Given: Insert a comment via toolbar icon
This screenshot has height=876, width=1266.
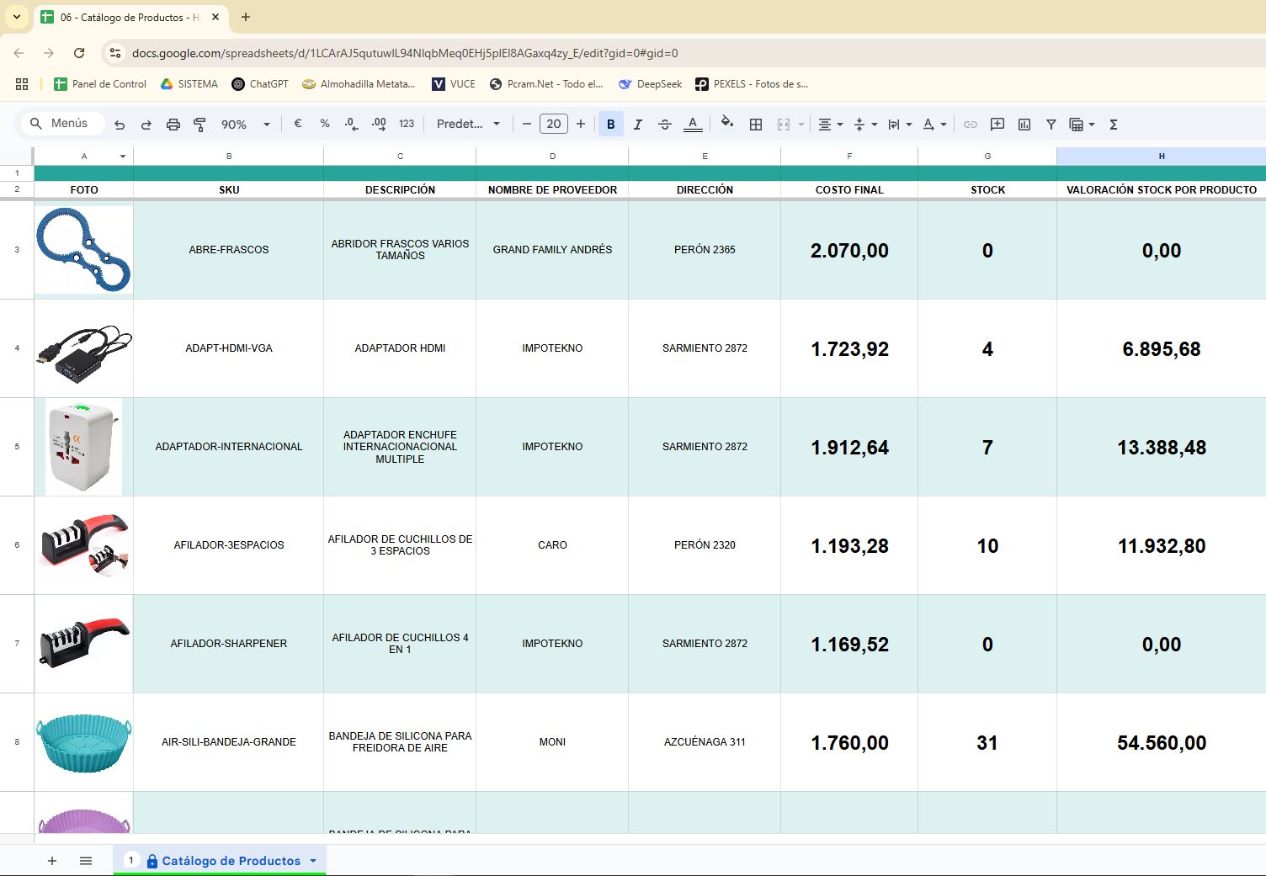Looking at the screenshot, I should (x=997, y=125).
